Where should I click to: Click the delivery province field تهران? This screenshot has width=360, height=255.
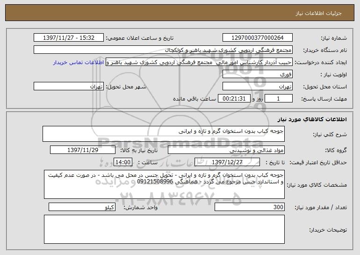click(257, 87)
